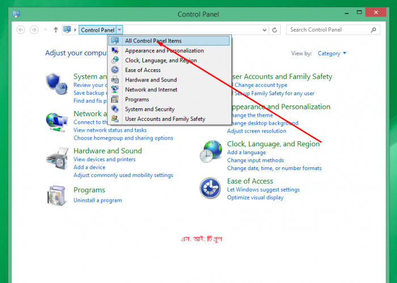Open User Accounts and Family Safety category heading
The width and height of the screenshot is (397, 283).
coord(282,77)
